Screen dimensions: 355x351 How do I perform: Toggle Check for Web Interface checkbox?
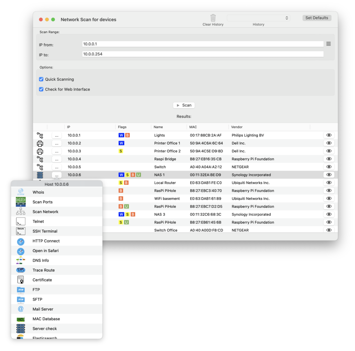(x=41, y=89)
